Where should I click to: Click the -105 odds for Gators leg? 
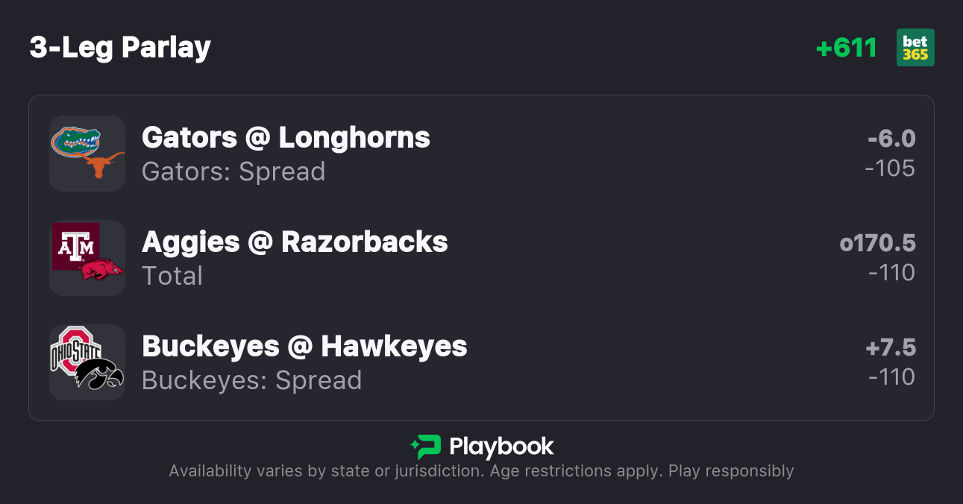[x=890, y=168]
